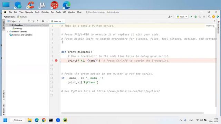The image size is (221, 124).
Task: Open Project panel gear settings
Action: coord(43,21)
